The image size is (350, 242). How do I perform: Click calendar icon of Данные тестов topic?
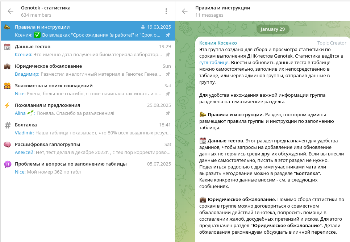(x=7, y=47)
